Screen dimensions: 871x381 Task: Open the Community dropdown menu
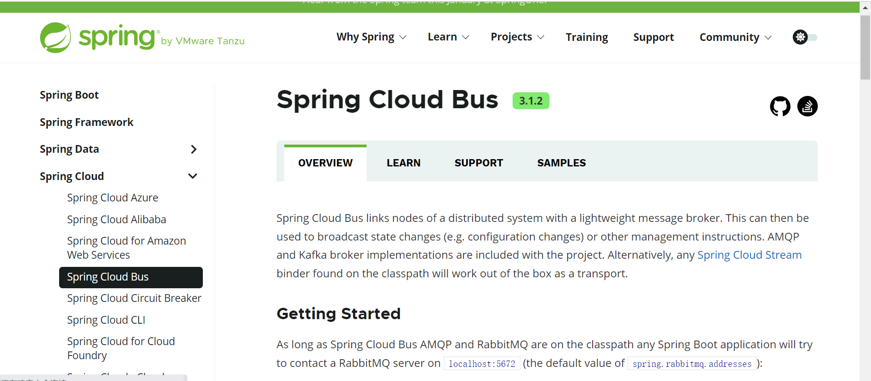(x=735, y=37)
